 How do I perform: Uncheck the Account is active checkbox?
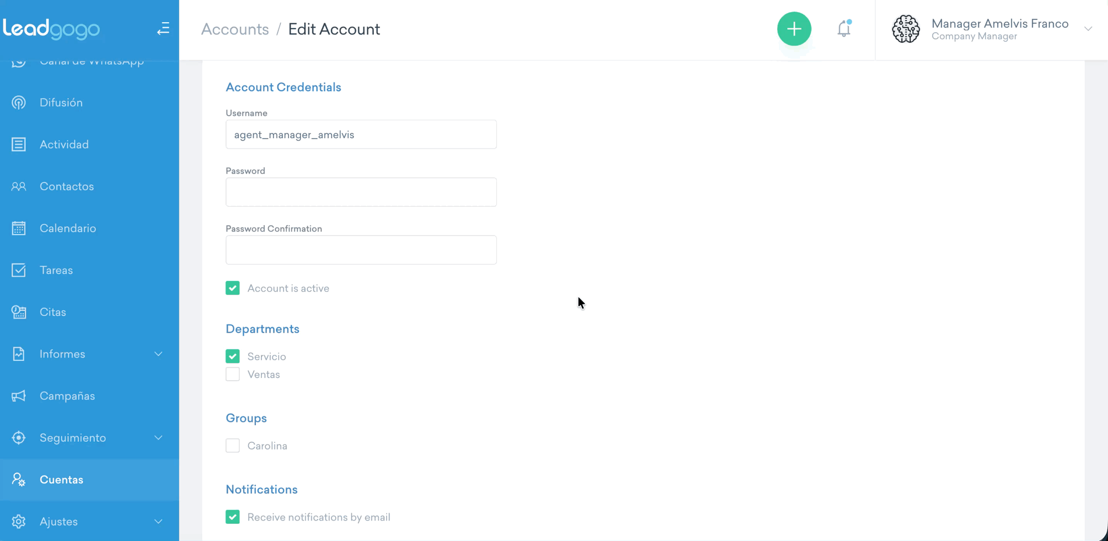click(233, 288)
